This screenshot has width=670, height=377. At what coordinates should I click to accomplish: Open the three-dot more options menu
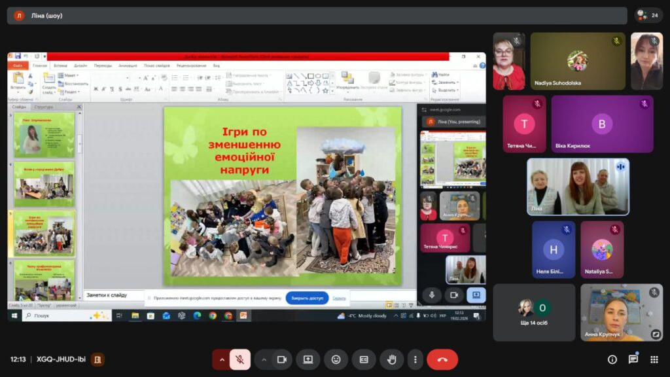[x=415, y=359]
